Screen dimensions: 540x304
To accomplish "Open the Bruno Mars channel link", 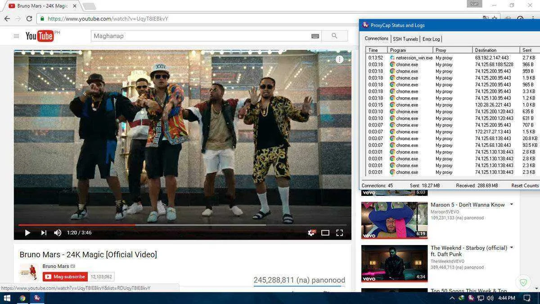I will (56, 266).
